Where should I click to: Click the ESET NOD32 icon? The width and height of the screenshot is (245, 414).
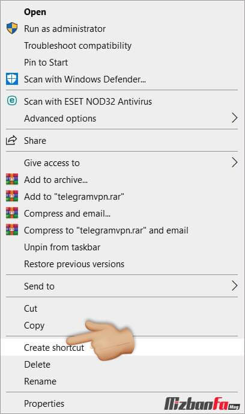(12, 100)
